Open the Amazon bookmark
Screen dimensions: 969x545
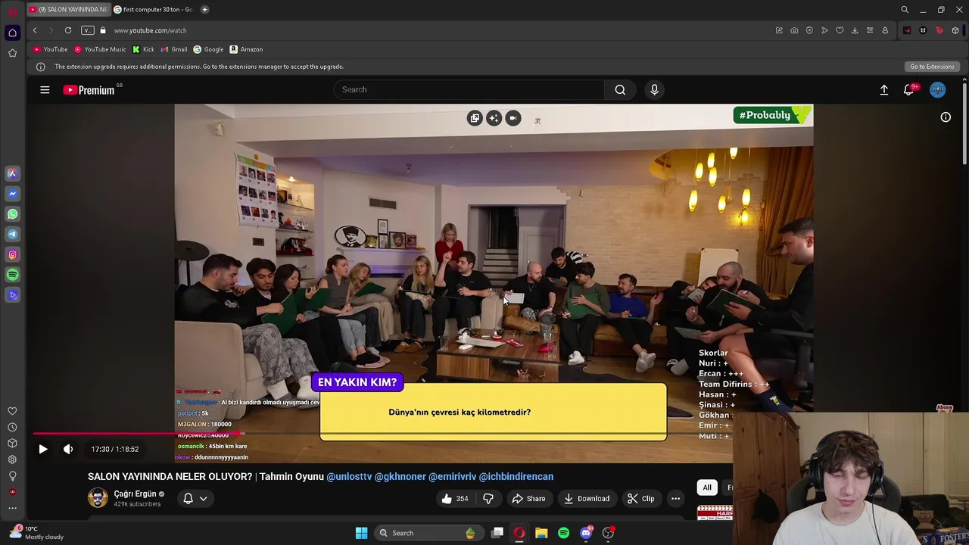tap(246, 49)
